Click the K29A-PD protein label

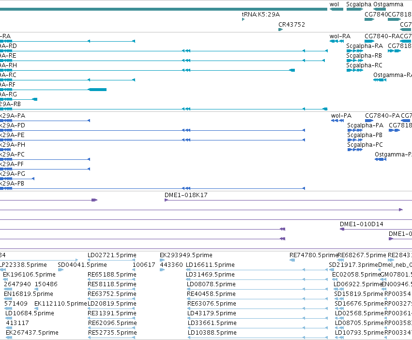click(13, 125)
